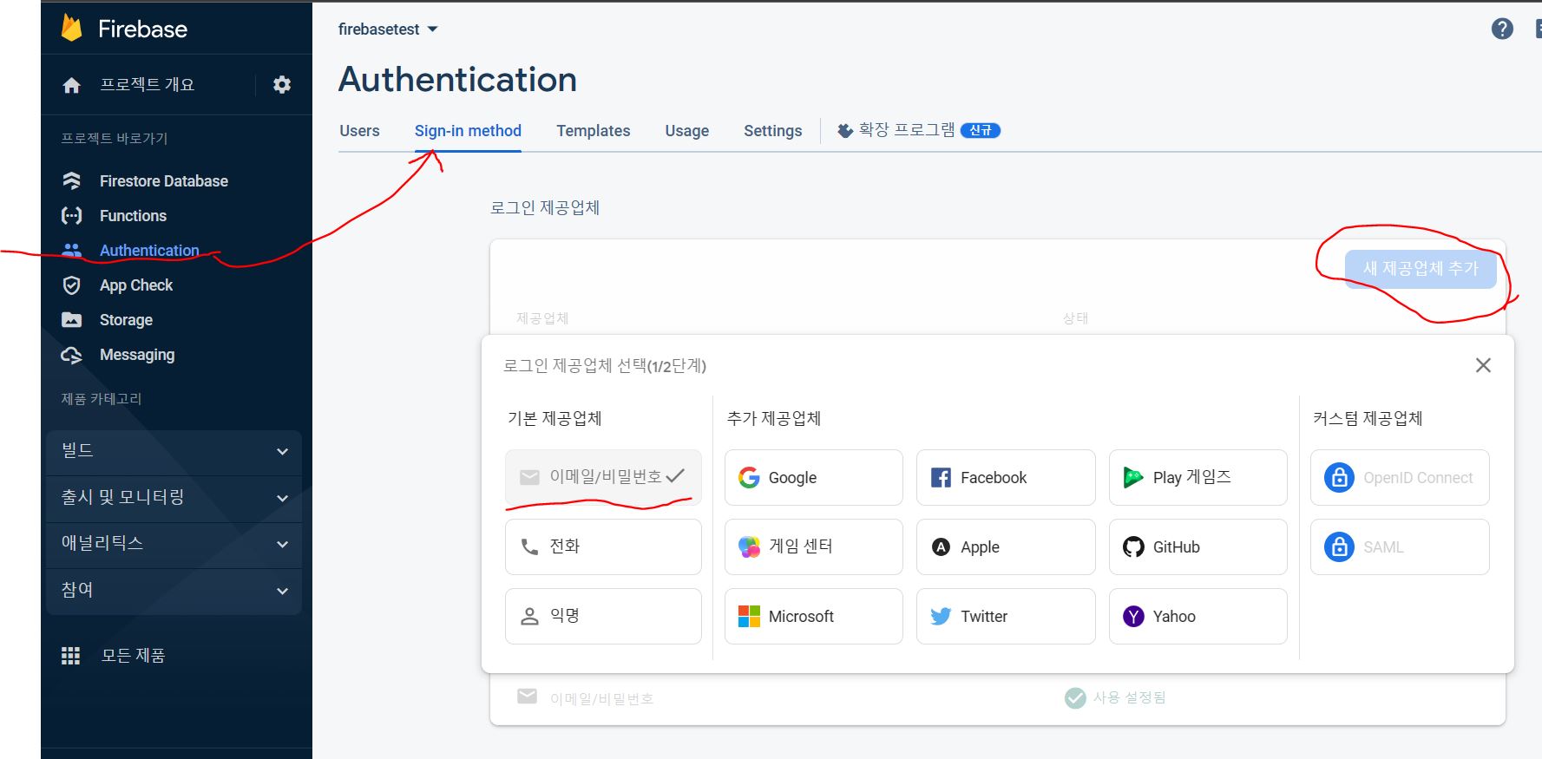Open Functions in sidebar

(x=133, y=216)
